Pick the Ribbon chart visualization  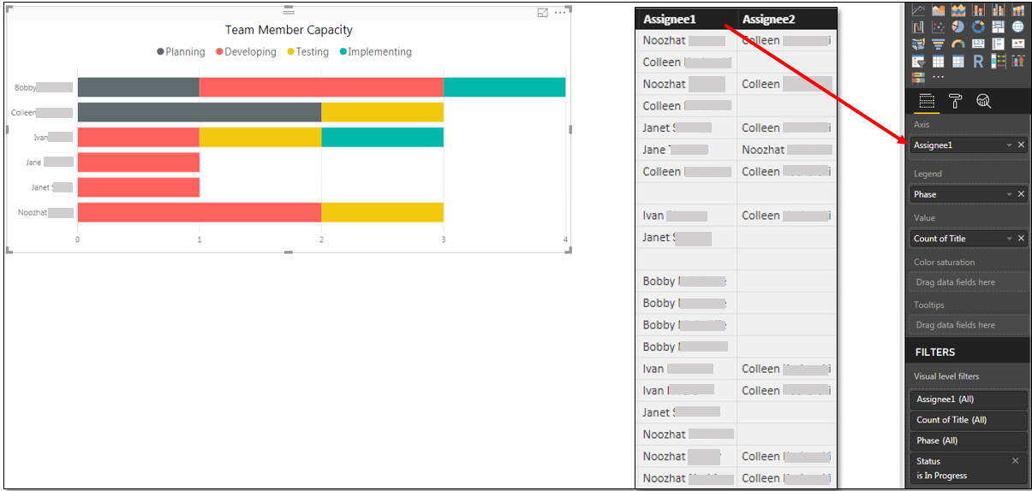[x=1018, y=9]
